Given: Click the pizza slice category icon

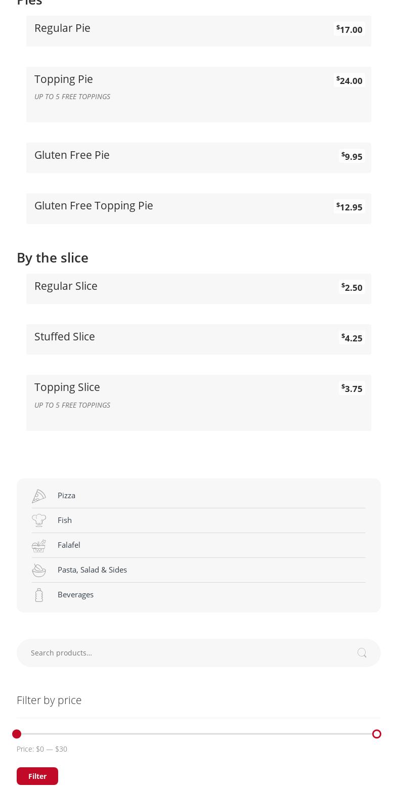Looking at the screenshot, I should [x=39, y=496].
